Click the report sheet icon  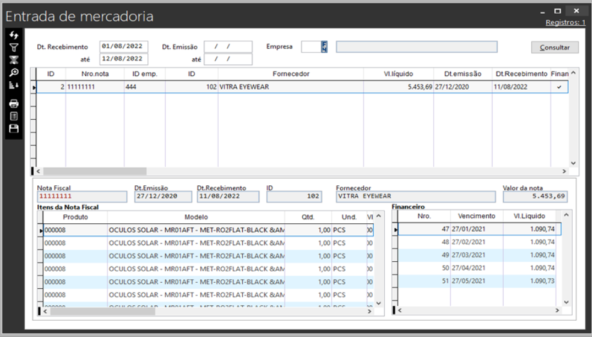(14, 116)
